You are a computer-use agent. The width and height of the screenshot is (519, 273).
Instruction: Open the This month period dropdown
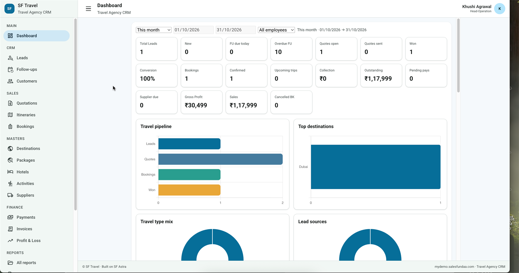pyautogui.click(x=153, y=30)
